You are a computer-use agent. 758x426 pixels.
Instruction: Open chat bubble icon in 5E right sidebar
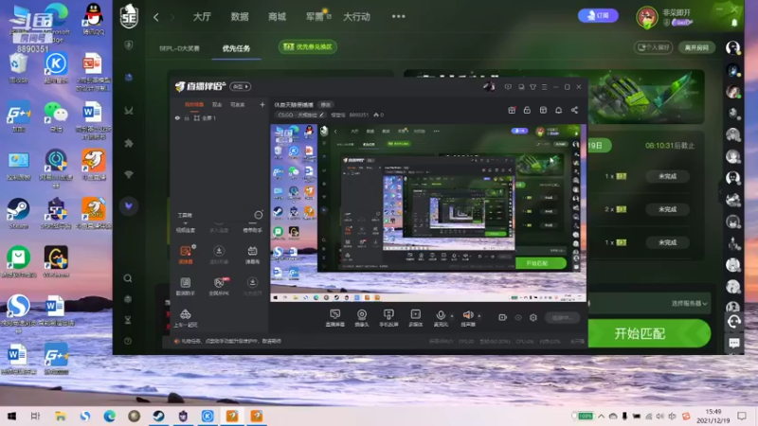click(x=733, y=343)
